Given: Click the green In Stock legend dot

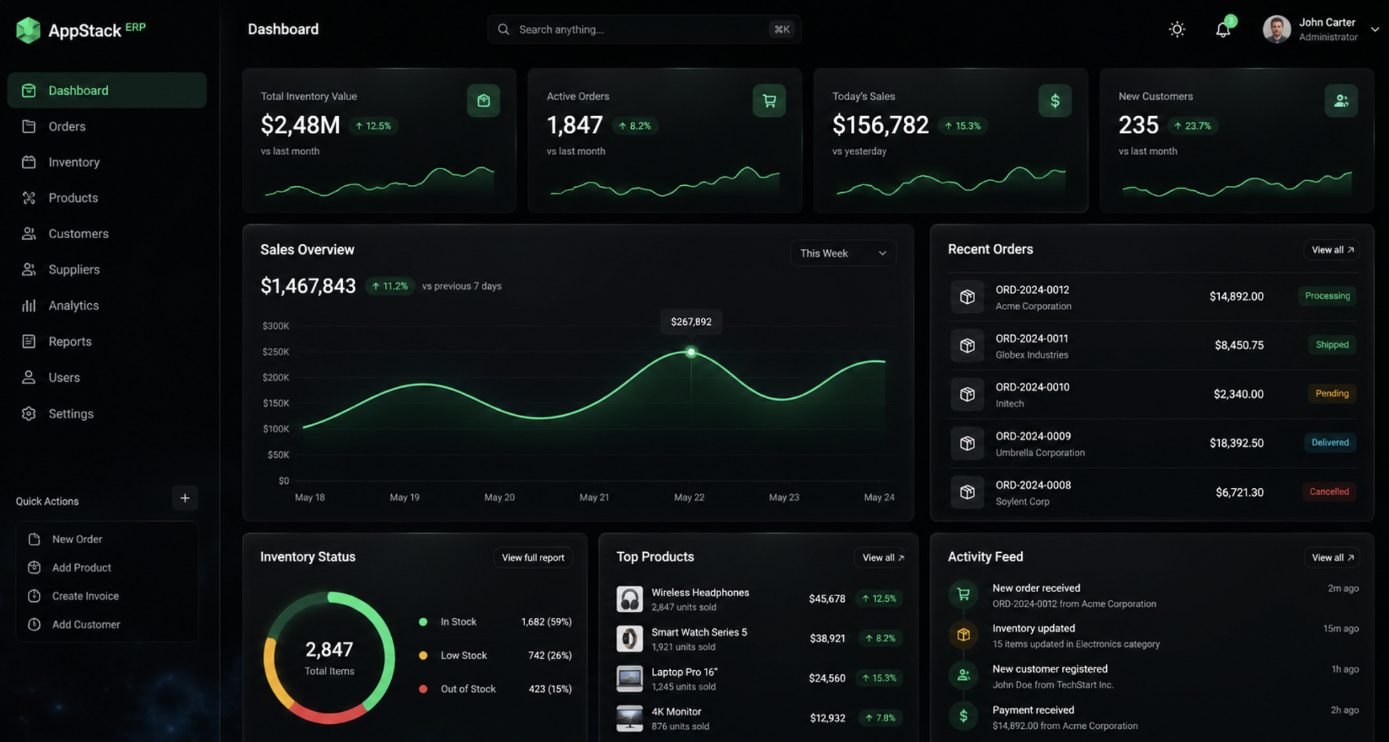Looking at the screenshot, I should click(x=423, y=622).
